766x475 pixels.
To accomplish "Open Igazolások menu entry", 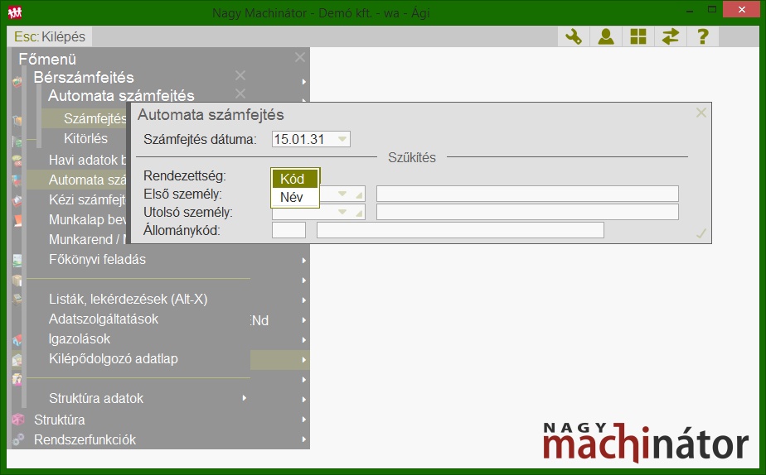I will pos(79,339).
